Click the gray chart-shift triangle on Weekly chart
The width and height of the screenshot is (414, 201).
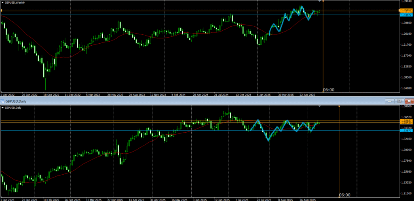[x=320, y=1]
